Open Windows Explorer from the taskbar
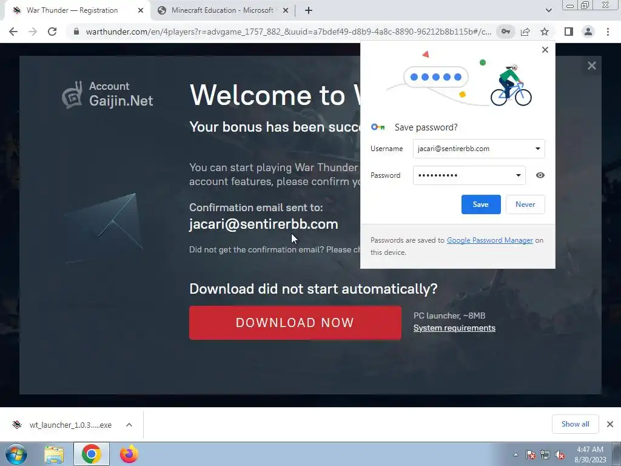The width and height of the screenshot is (621, 466). click(54, 454)
